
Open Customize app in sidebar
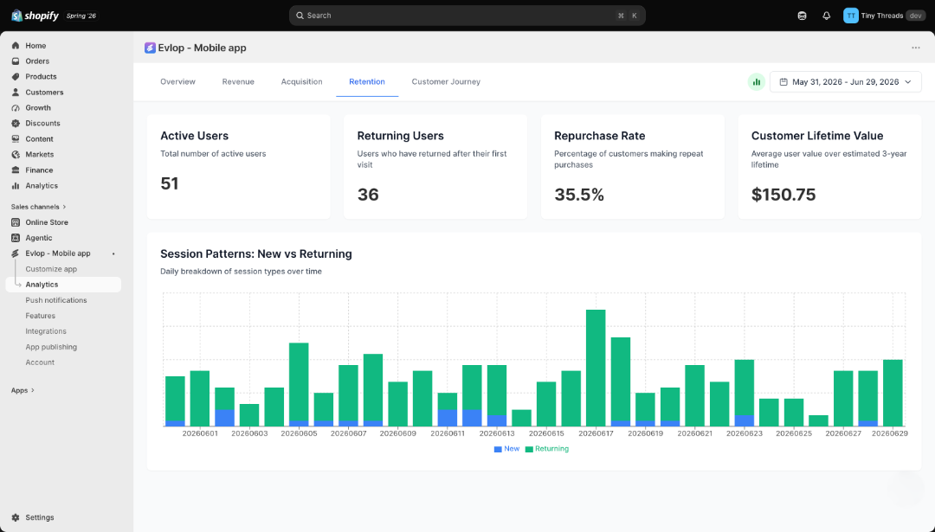coord(51,269)
